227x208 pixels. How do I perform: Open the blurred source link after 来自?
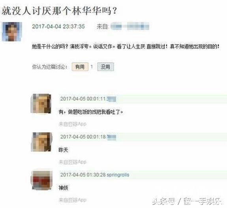click(130, 26)
